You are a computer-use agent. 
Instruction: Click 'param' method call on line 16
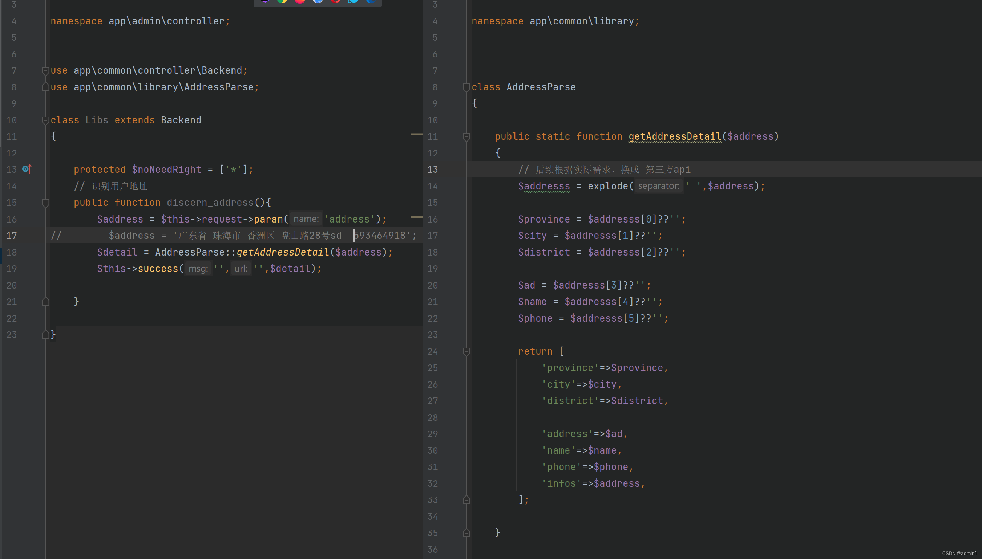coord(268,219)
